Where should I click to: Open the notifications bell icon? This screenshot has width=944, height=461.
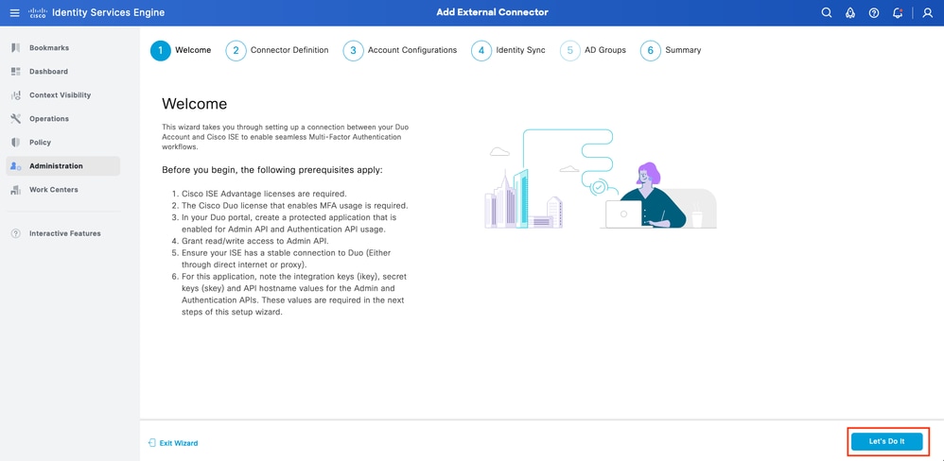(898, 12)
